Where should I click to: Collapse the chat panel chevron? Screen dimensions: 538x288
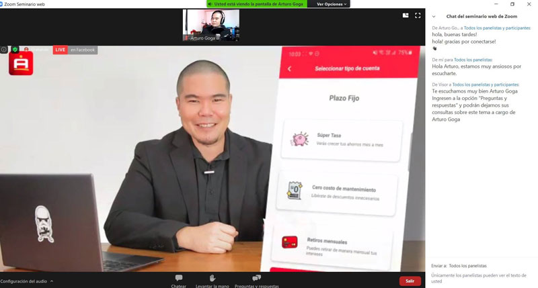434,16
